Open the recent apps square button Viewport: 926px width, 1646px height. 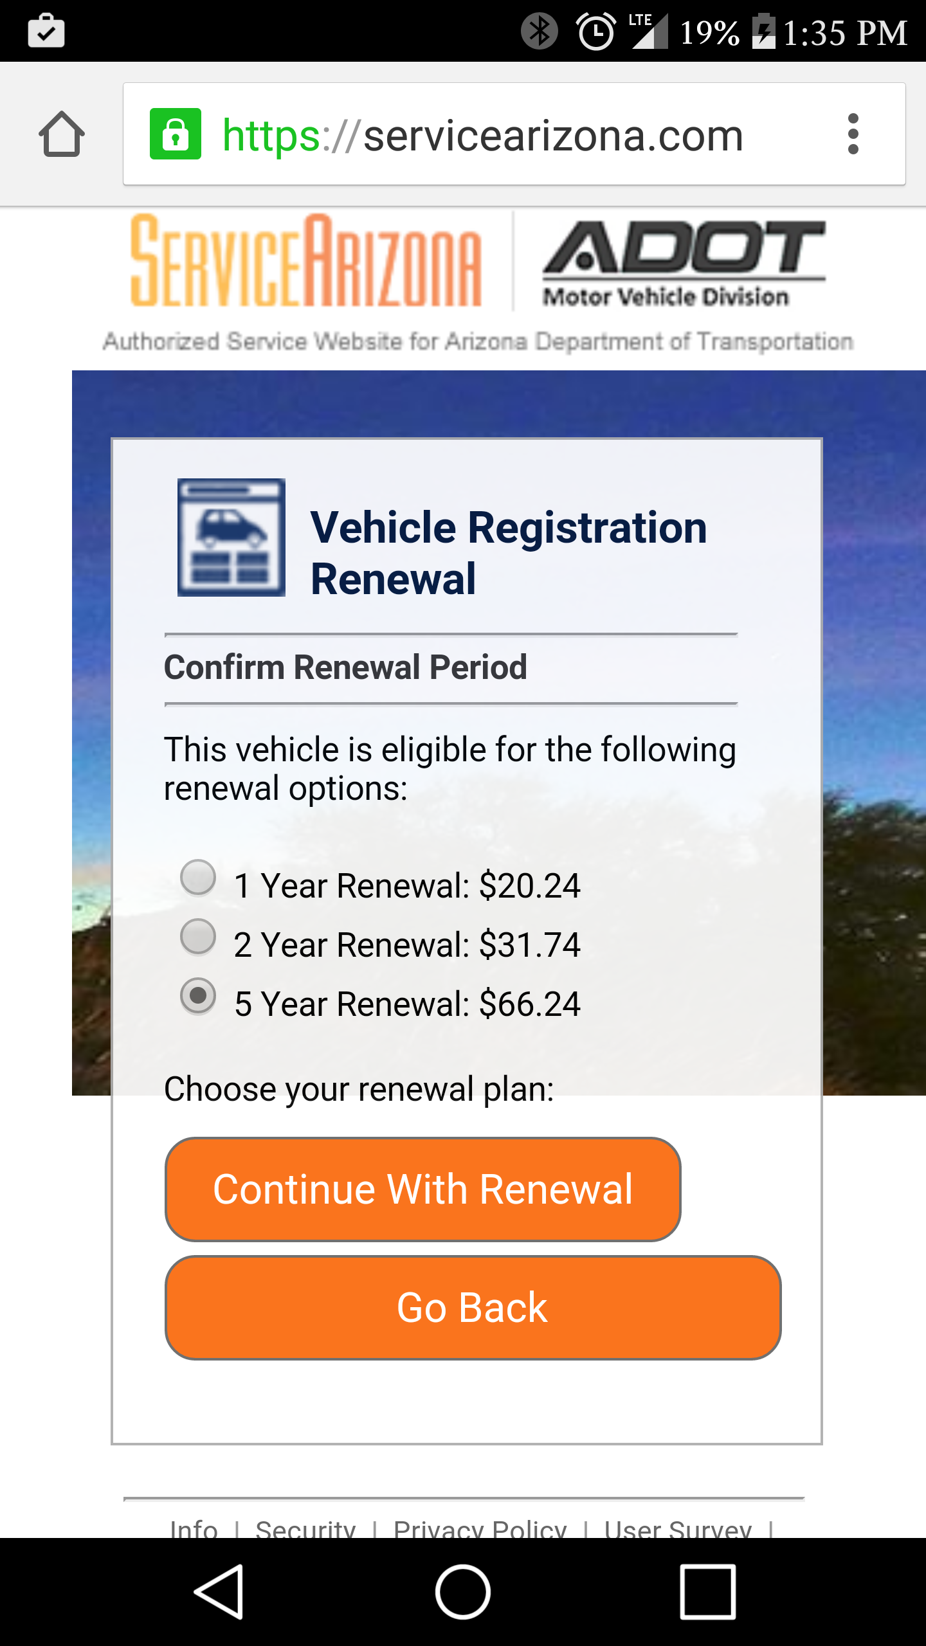pyautogui.click(x=707, y=1592)
